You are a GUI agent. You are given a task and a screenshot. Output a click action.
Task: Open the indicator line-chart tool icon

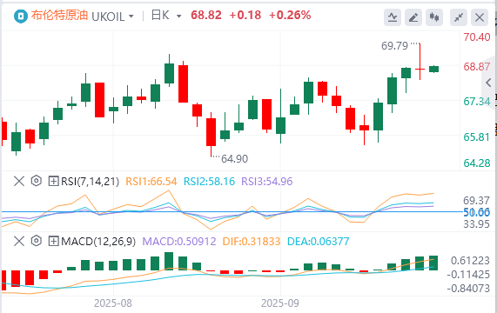[x=393, y=17]
